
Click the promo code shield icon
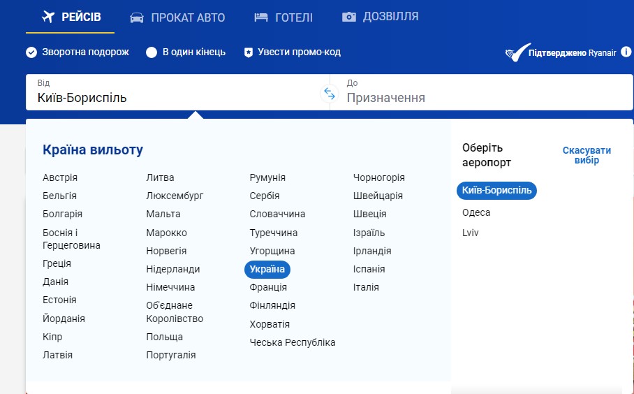point(249,52)
